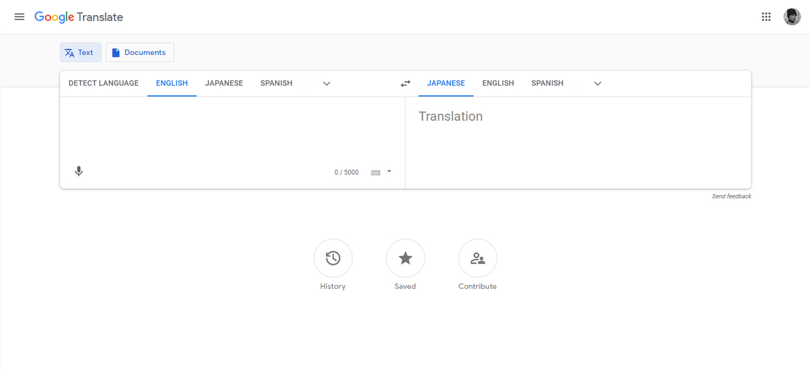Select Japanese as target language
The width and height of the screenshot is (810, 374).
coord(446,83)
